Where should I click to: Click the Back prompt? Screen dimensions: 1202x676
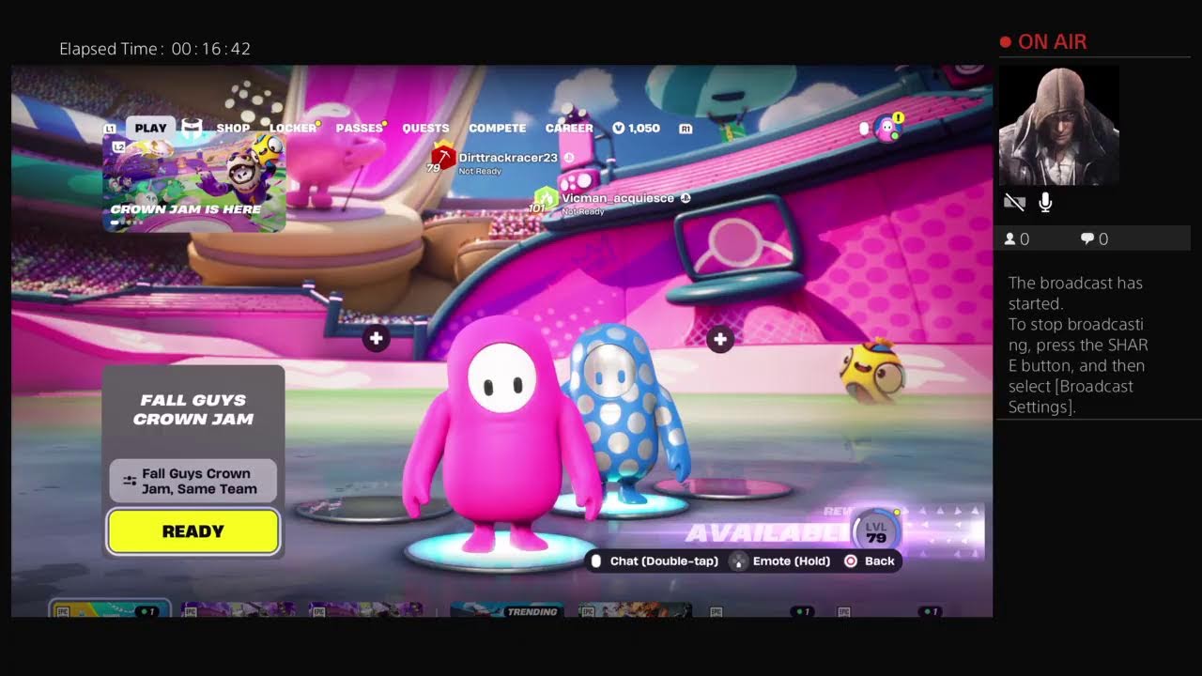tap(869, 561)
